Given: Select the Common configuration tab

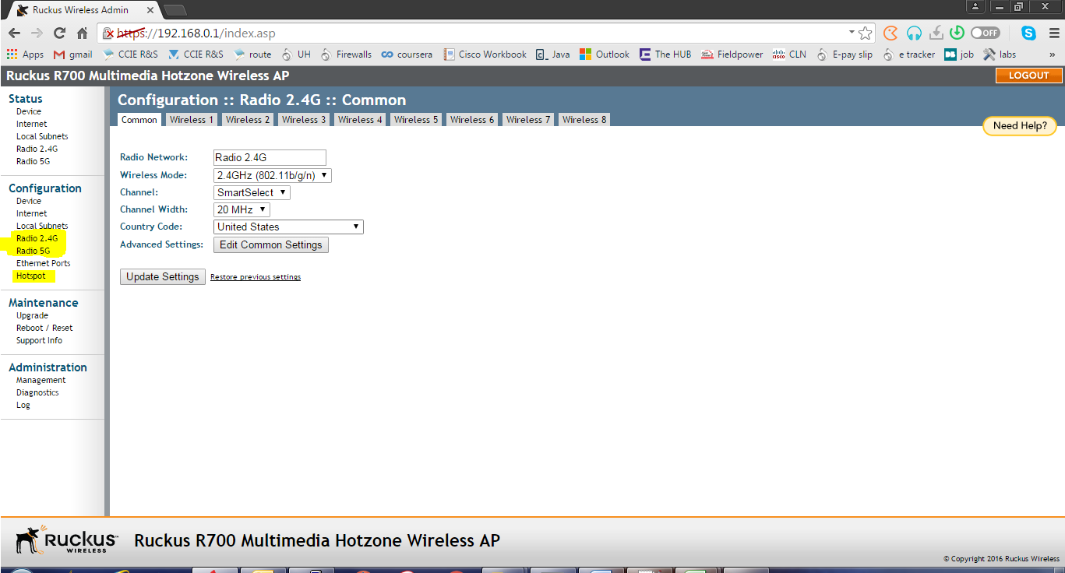Looking at the screenshot, I should click(x=139, y=119).
